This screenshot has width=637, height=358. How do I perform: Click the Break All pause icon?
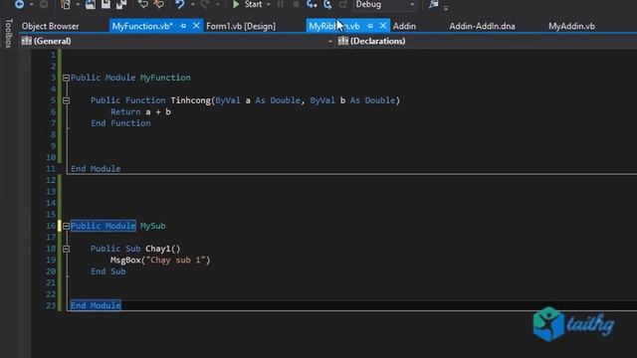pyautogui.click(x=281, y=4)
